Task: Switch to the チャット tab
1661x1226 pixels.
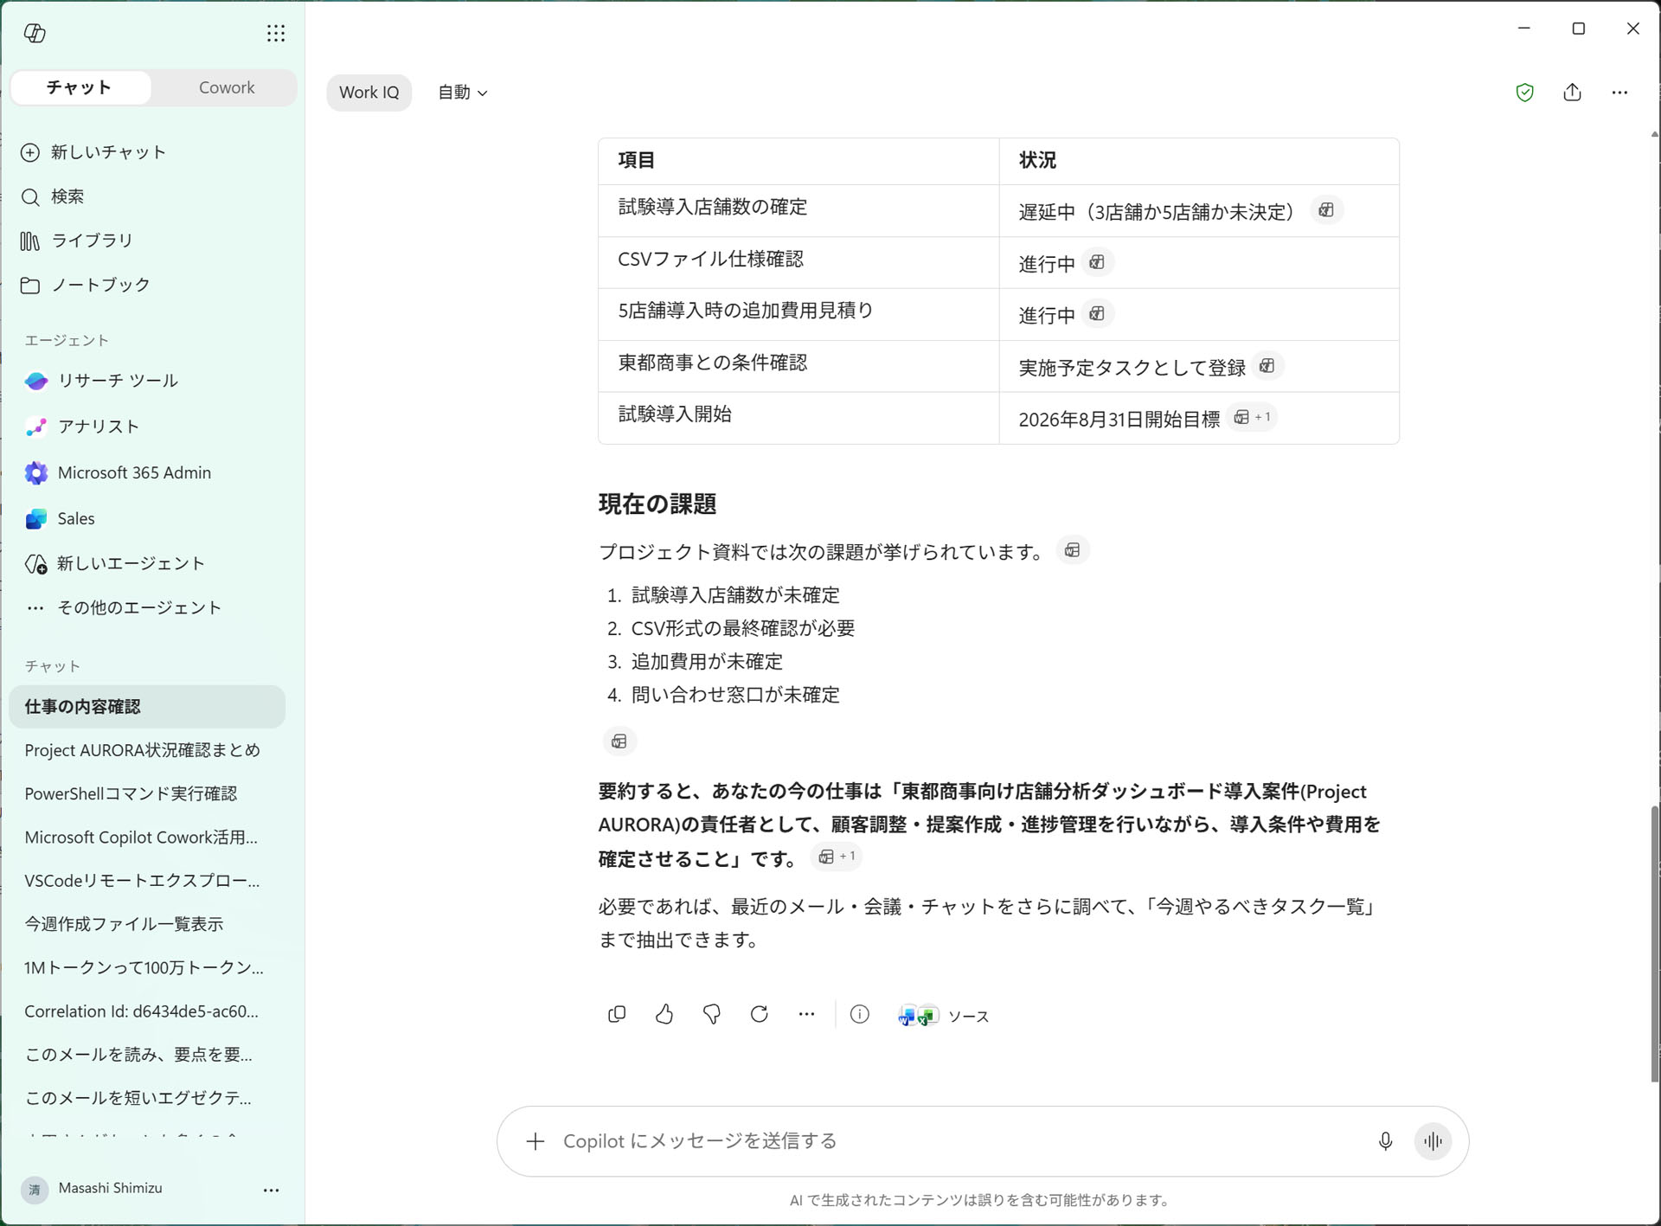Action: click(80, 87)
